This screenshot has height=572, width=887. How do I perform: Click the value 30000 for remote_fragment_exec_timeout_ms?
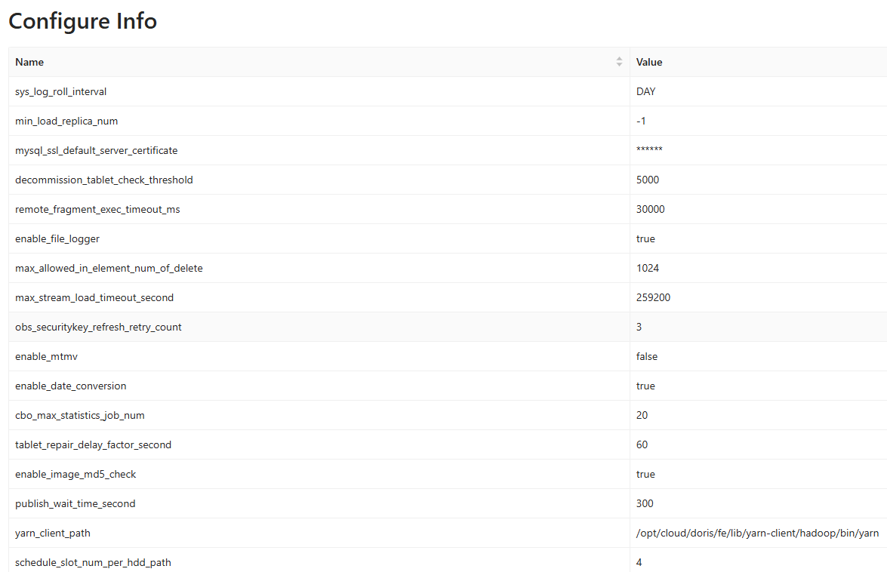point(651,209)
